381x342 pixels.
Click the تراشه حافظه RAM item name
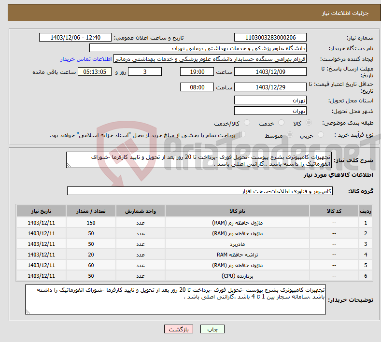pos(237,255)
